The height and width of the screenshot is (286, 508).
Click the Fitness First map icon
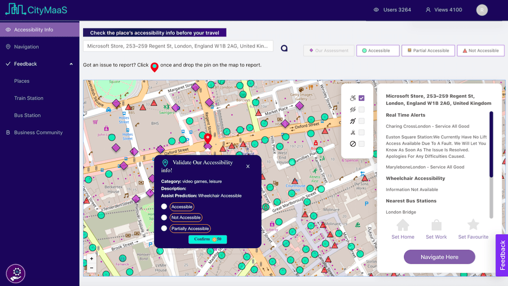pos(315,171)
